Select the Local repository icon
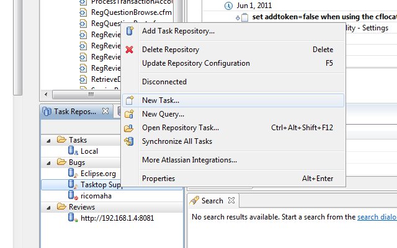This screenshot has height=248, width=397. [x=73, y=151]
